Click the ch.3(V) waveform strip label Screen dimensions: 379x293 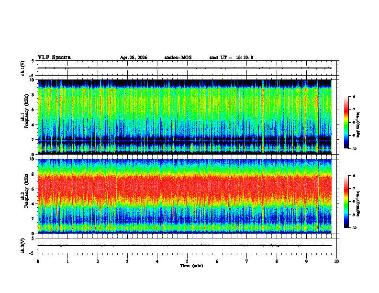pyautogui.click(x=22, y=246)
